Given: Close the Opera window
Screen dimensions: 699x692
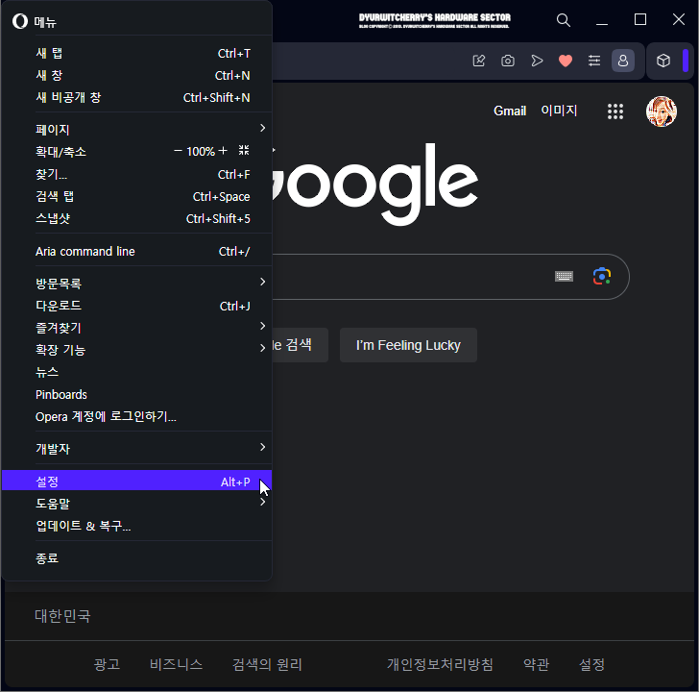Looking at the screenshot, I should [x=679, y=19].
